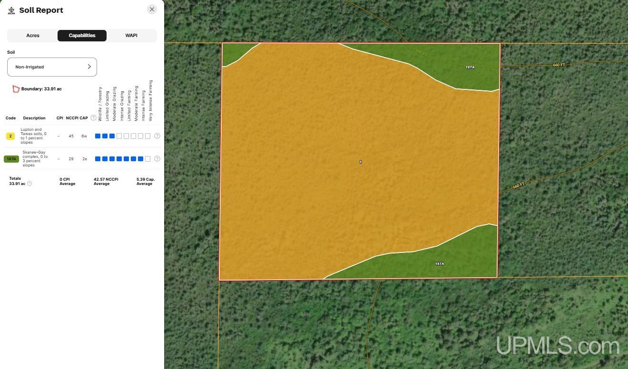Click Wildlife/Forestry box in Lupton row
The height and width of the screenshot is (369, 628).
pos(98,136)
